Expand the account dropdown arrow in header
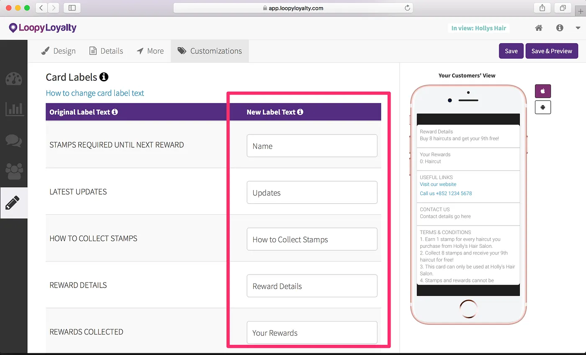Image resolution: width=586 pixels, height=355 pixels. (x=578, y=28)
